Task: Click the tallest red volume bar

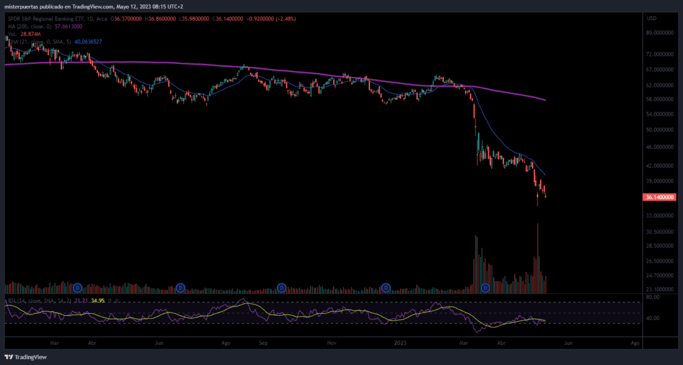Action: 538,259
